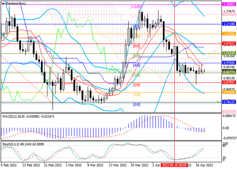Select the 2022.04.10 00:00 red date marker
237x169 pixels.
pyautogui.click(x=174, y=165)
